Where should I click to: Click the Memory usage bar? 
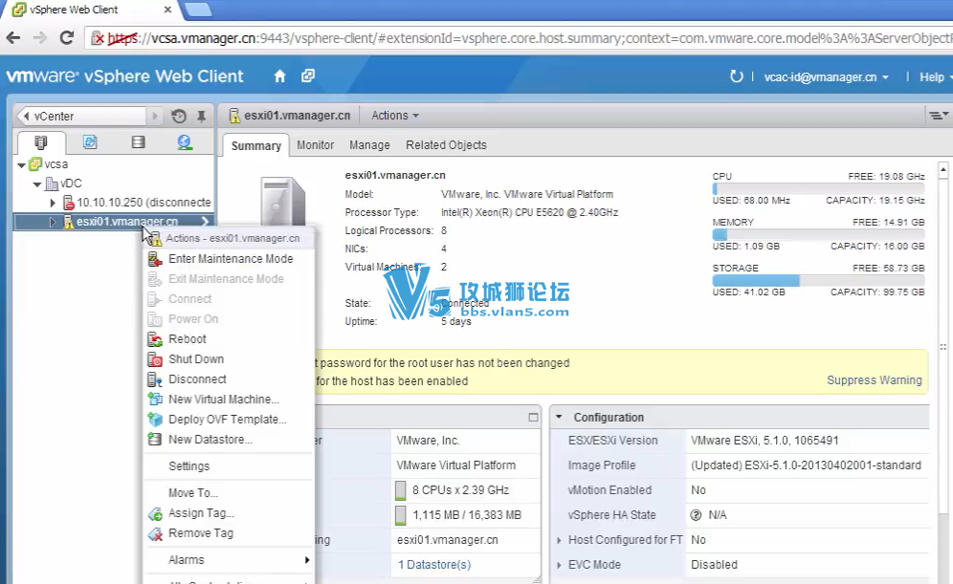point(818,234)
